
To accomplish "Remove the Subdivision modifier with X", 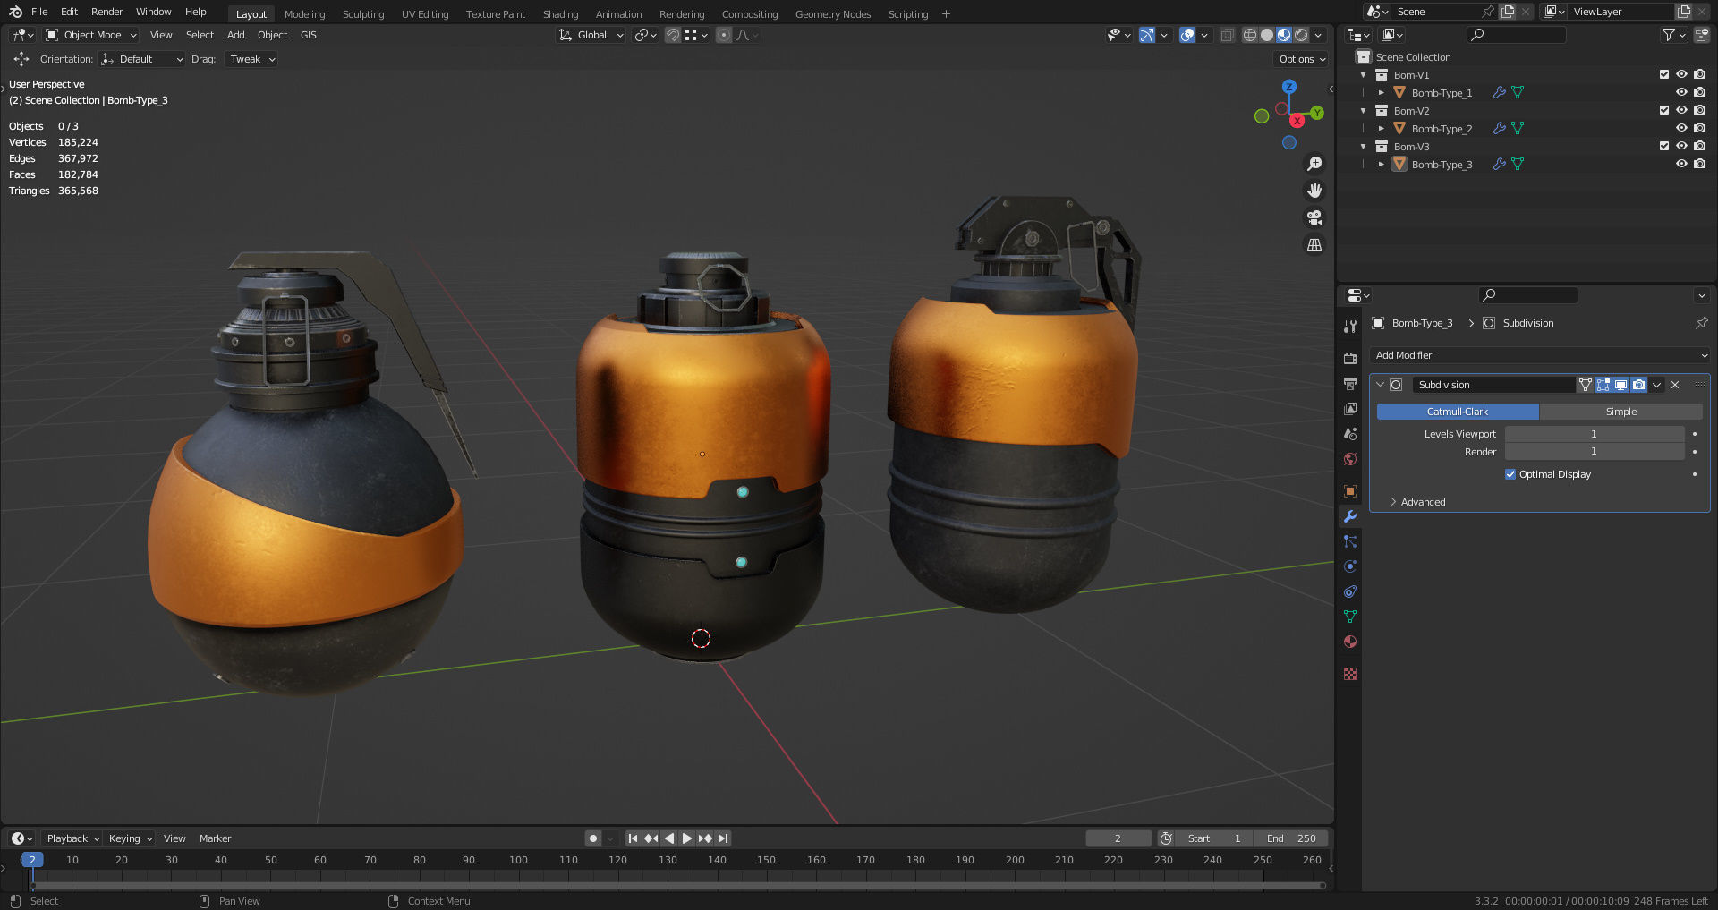I will 1675,385.
